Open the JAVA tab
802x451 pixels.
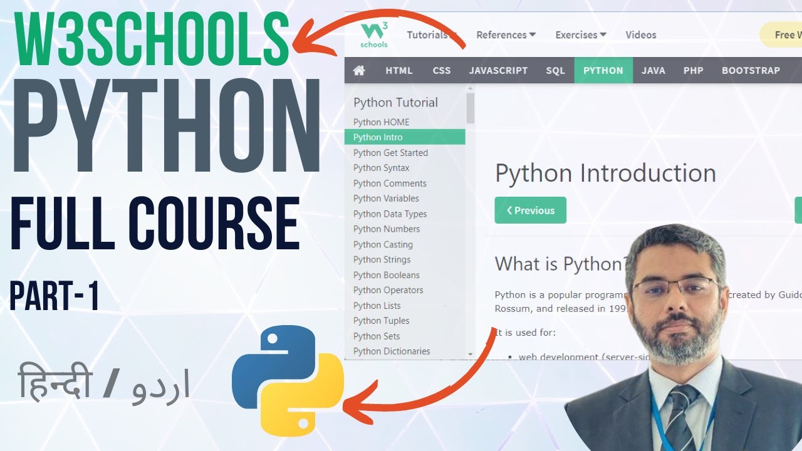[654, 70]
